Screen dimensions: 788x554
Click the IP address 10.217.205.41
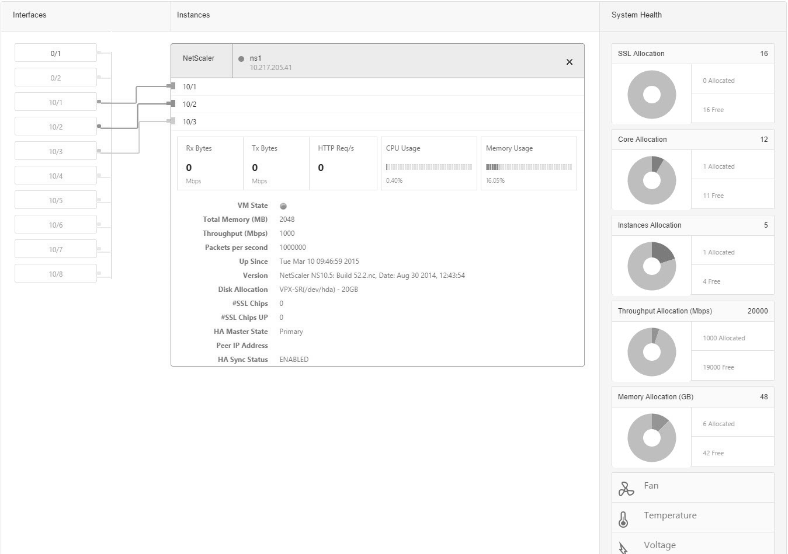coord(270,68)
